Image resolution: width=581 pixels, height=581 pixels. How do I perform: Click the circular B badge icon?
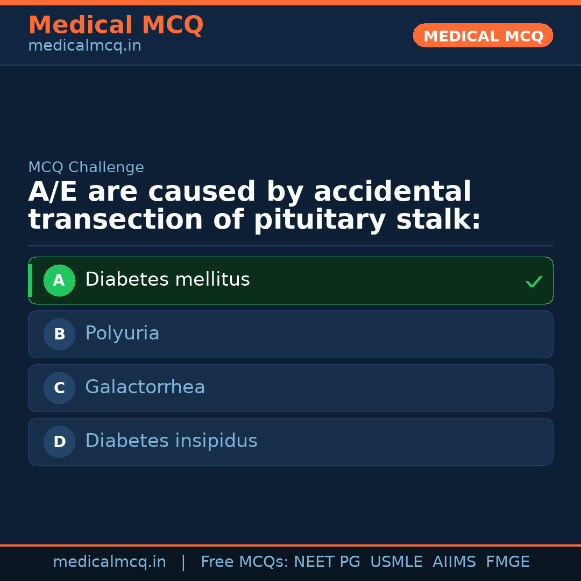tap(59, 334)
